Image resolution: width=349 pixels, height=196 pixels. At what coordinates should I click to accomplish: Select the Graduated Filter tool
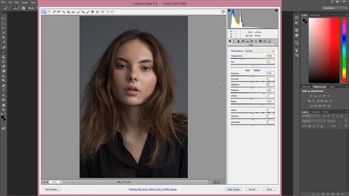[x=92, y=12]
